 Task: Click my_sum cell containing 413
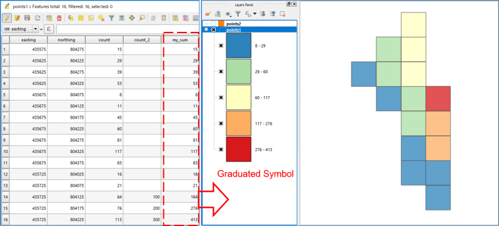pyautogui.click(x=180, y=219)
